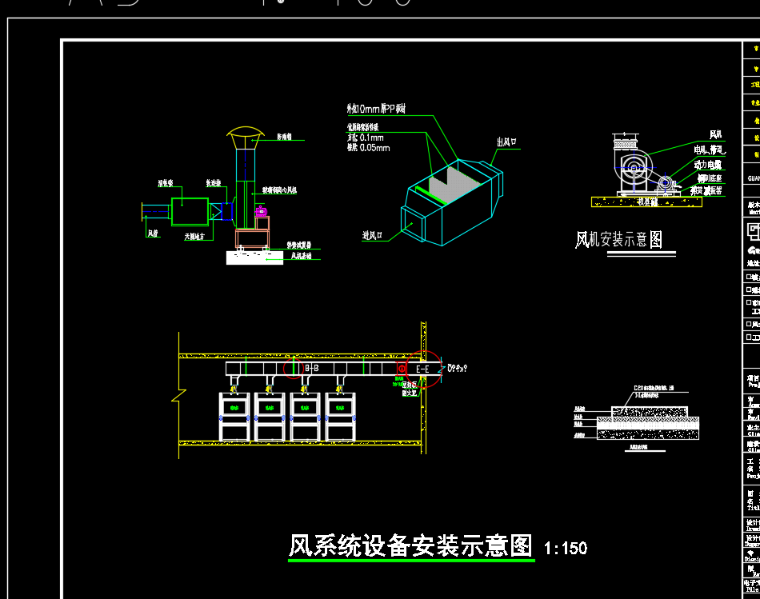Toggle the third checkbox in title block
The image size is (760, 599).
[749, 303]
